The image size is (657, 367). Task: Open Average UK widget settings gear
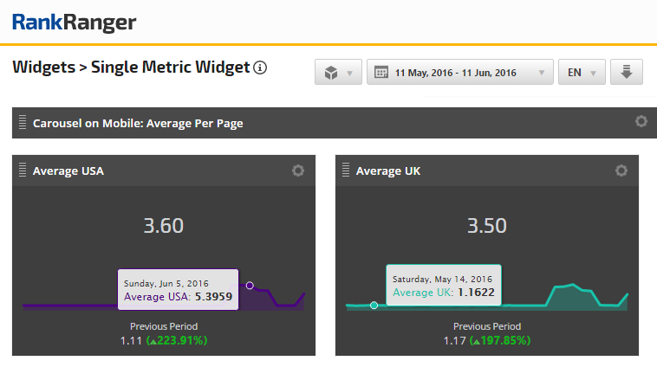coord(621,171)
